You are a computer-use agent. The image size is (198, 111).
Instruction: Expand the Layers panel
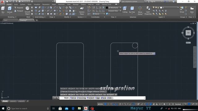point(161,17)
